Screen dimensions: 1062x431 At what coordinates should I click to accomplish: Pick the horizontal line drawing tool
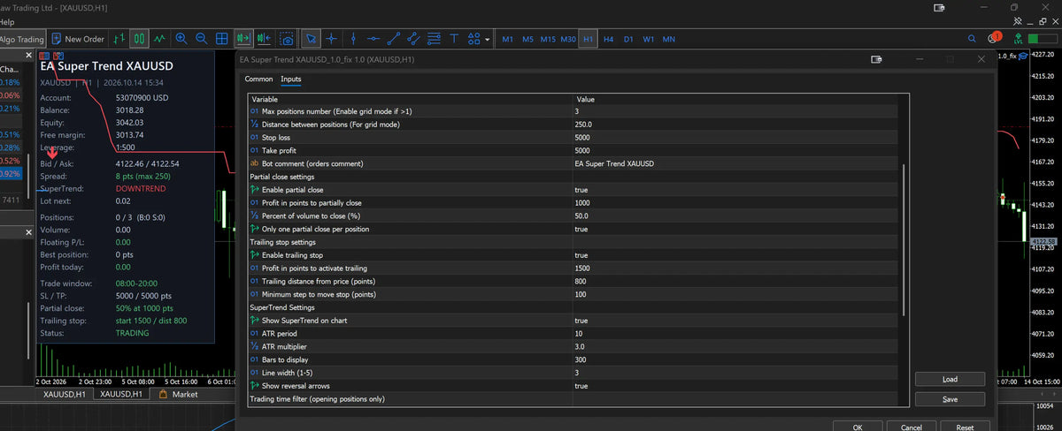click(373, 39)
